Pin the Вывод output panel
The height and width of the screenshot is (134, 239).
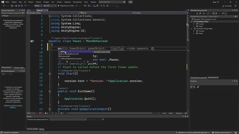tap(185, 117)
